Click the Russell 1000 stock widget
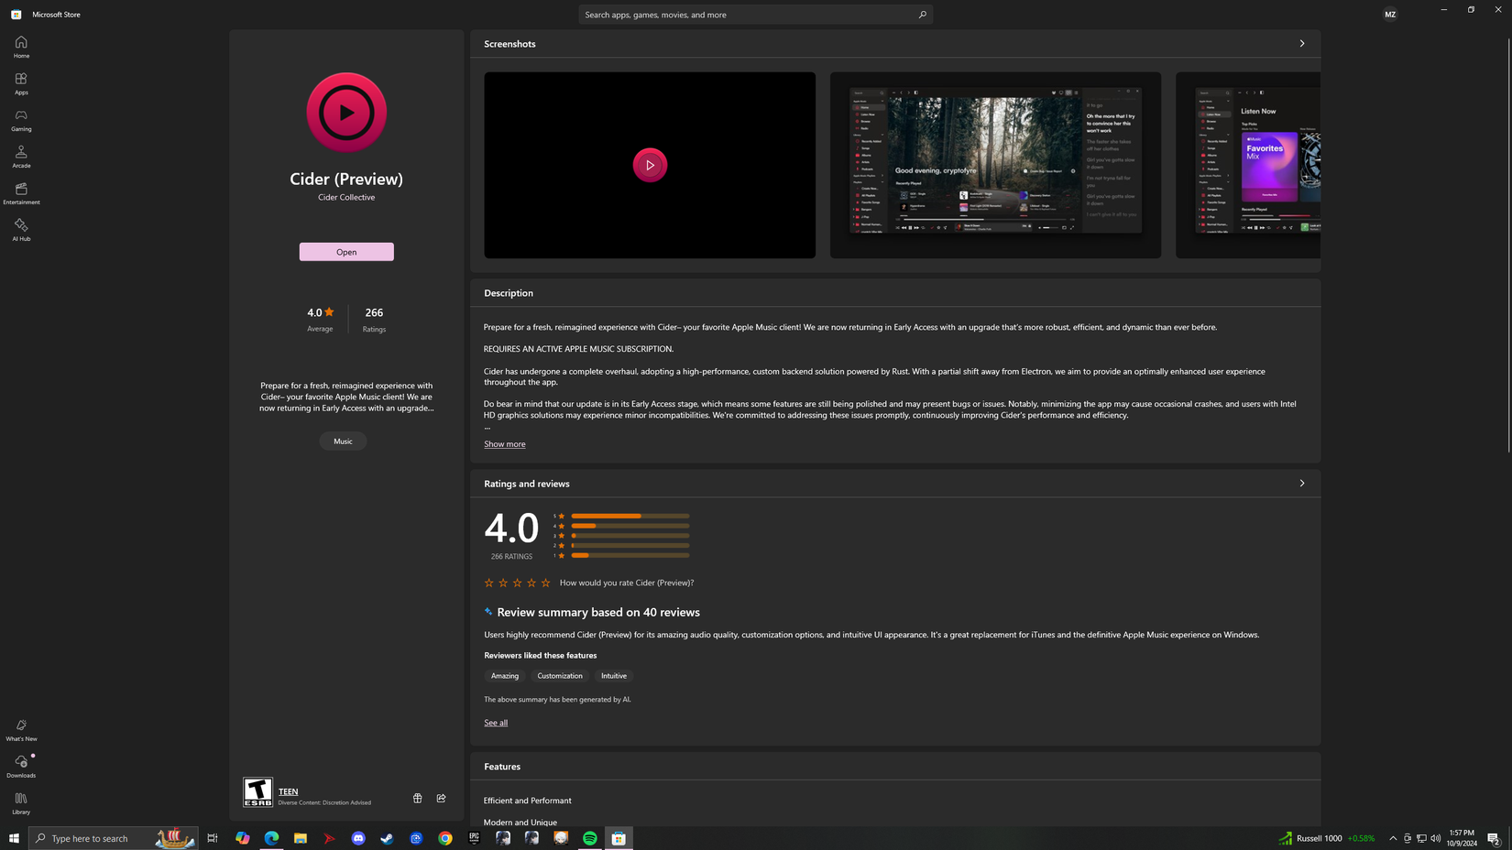1512x850 pixels. click(x=1327, y=838)
